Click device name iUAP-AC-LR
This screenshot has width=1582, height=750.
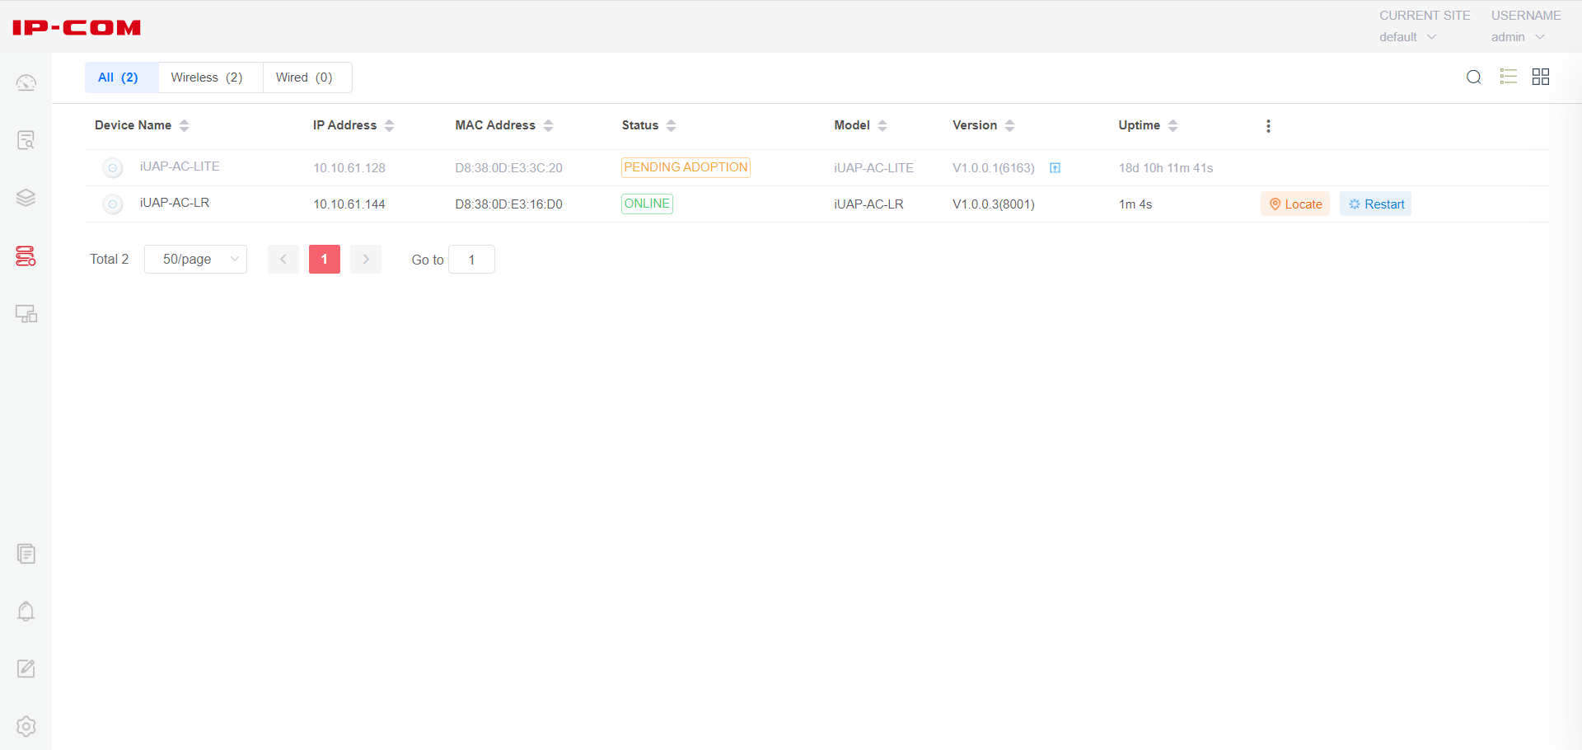point(175,203)
